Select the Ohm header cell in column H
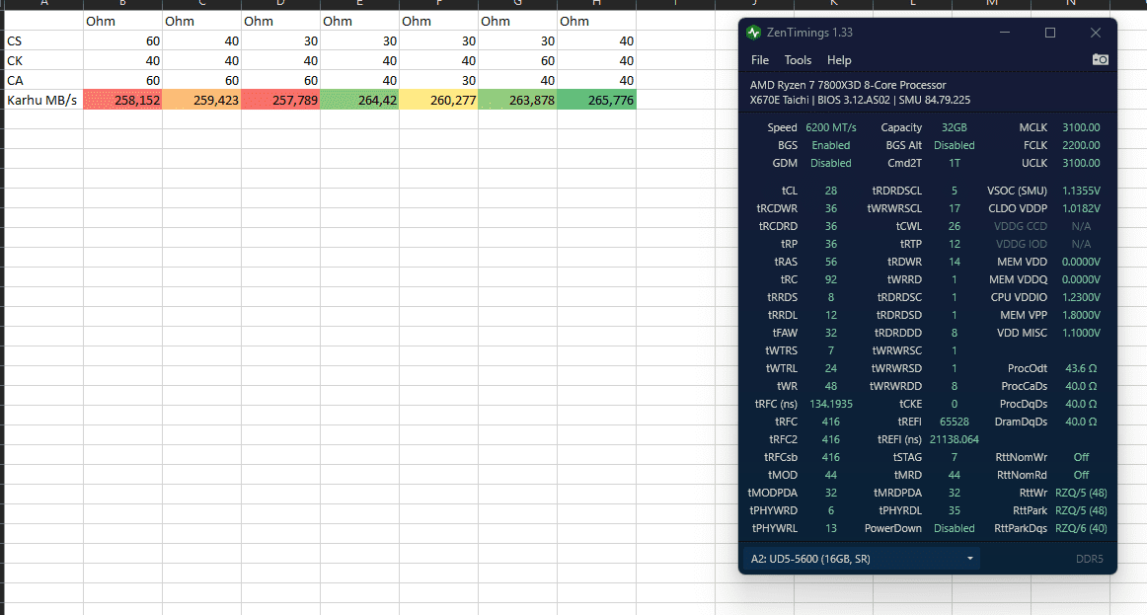This screenshot has height=615, width=1147. [597, 21]
